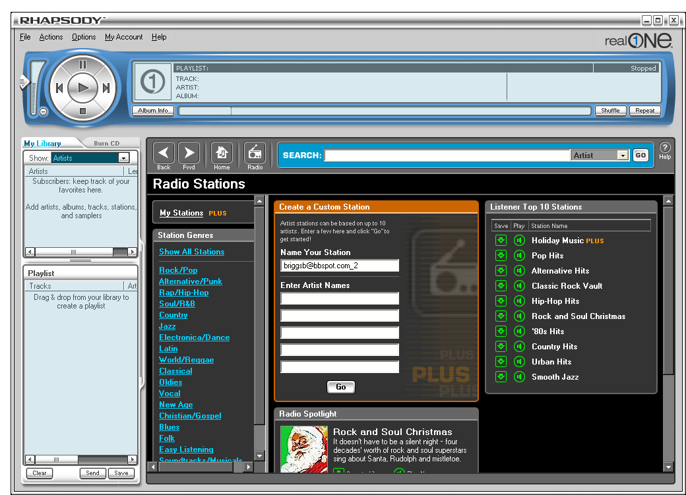This screenshot has height=495, width=686.
Task: Play the Rock and Soul Christmas station
Action: [x=519, y=316]
